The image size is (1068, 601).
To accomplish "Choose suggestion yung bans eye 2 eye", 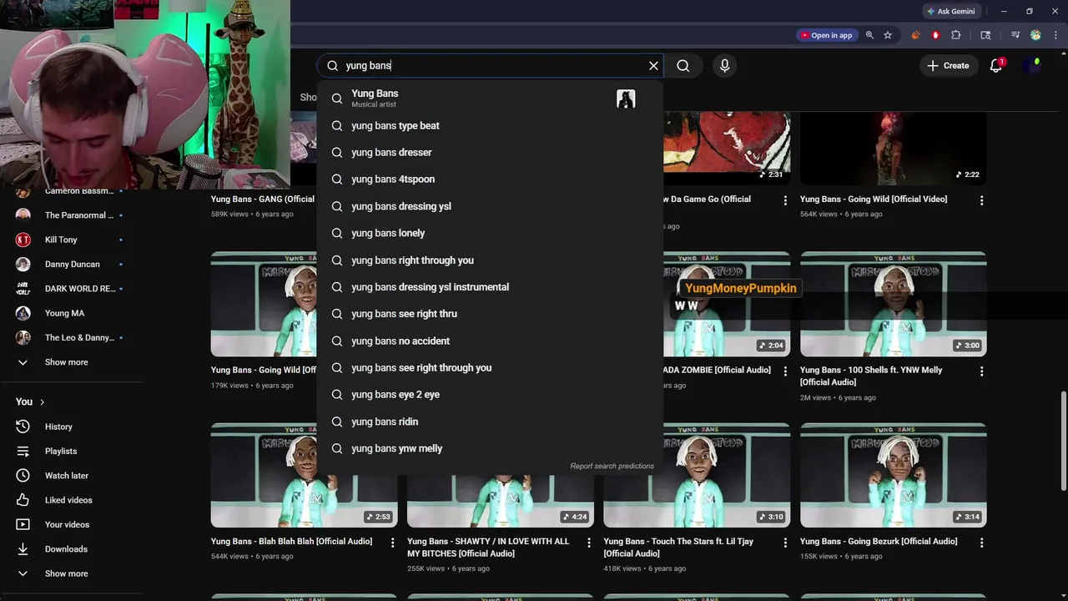I will 490,395.
